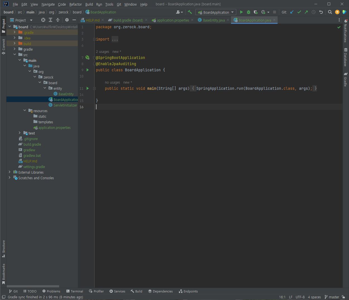Click the zerock breadcrumb in navigation bar
349x300 pixels.
point(63,12)
